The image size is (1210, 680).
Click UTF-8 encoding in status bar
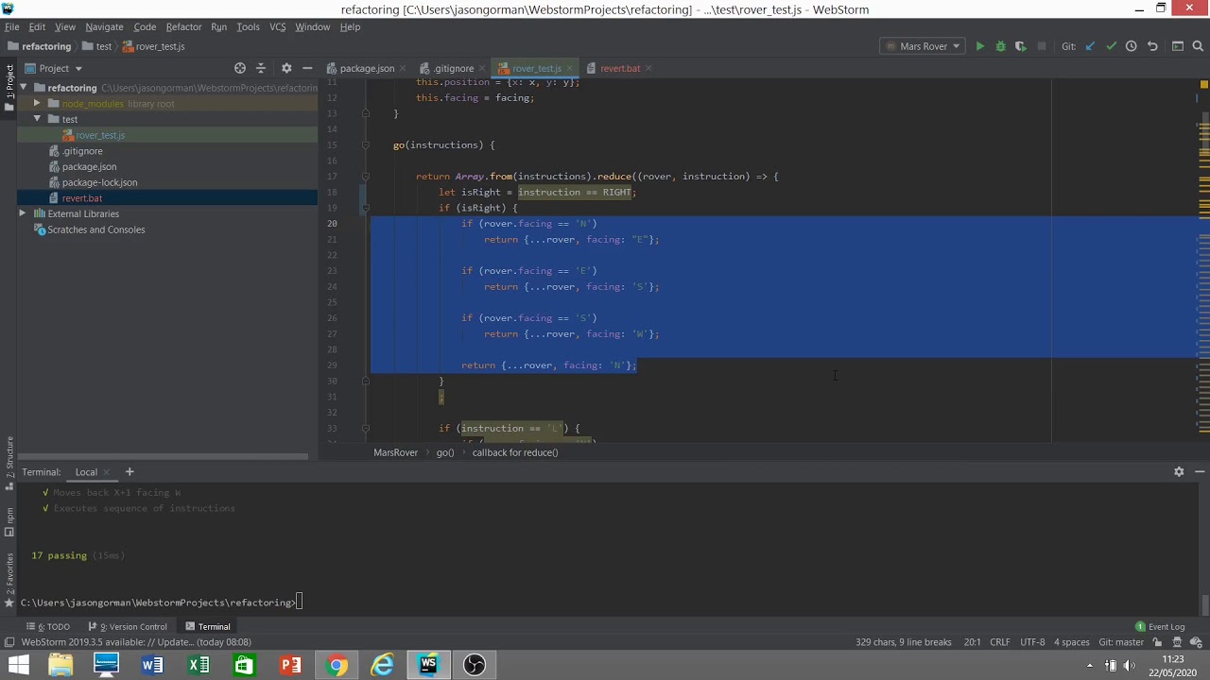[x=1032, y=642]
